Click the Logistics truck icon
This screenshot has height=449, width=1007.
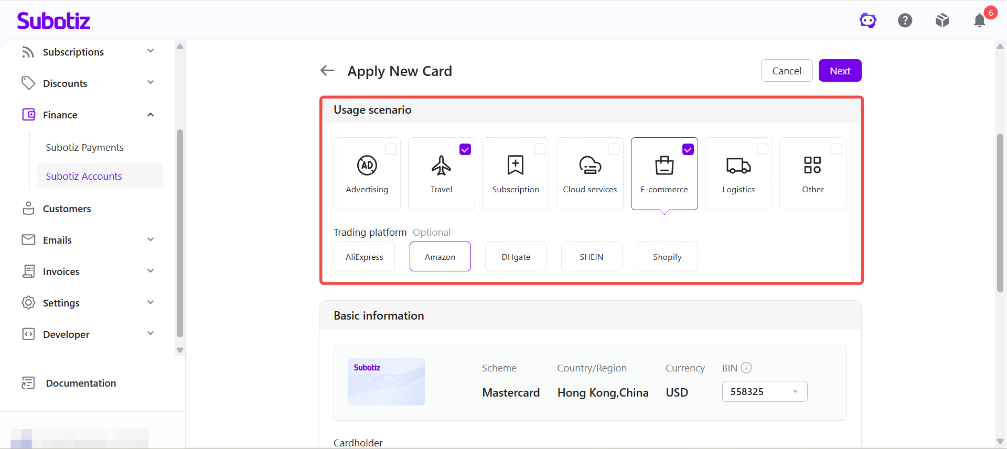[x=738, y=166]
